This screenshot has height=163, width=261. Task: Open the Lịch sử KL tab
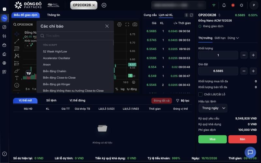coord(166,15)
